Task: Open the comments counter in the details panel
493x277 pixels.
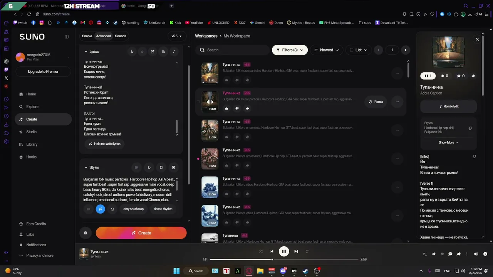Action: click(x=461, y=76)
